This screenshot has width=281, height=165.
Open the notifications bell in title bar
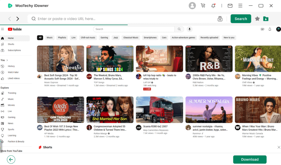point(213,6)
